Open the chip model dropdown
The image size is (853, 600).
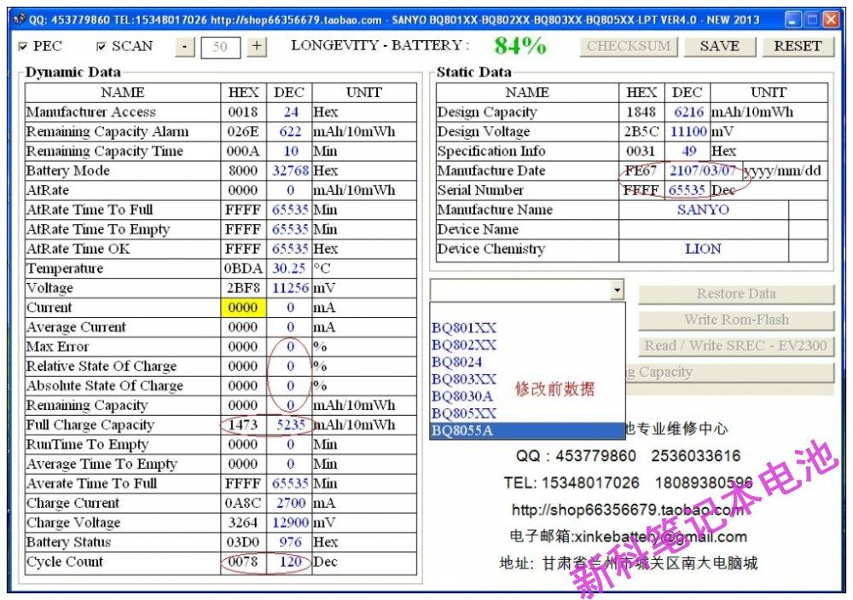(x=617, y=290)
